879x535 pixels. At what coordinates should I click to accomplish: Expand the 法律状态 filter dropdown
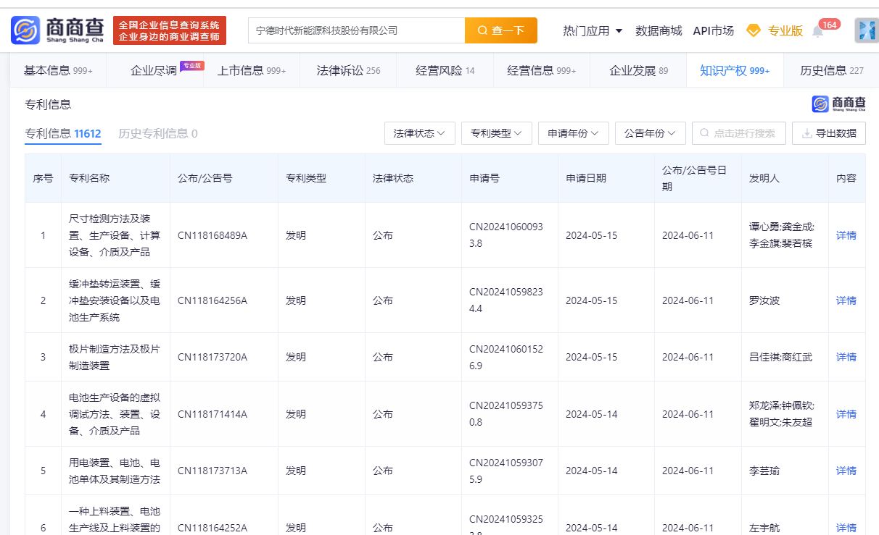pos(420,133)
